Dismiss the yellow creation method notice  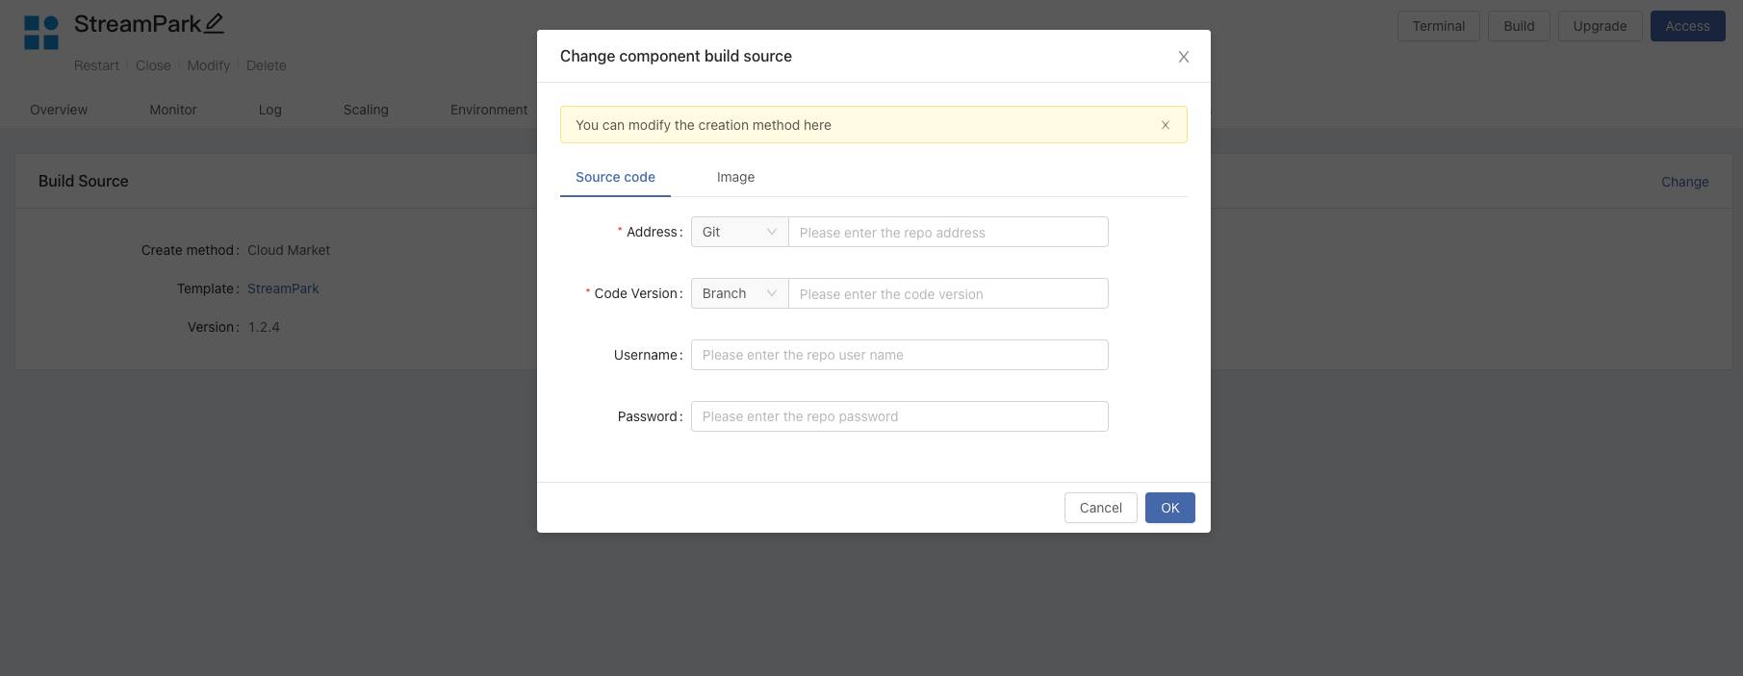click(1165, 125)
